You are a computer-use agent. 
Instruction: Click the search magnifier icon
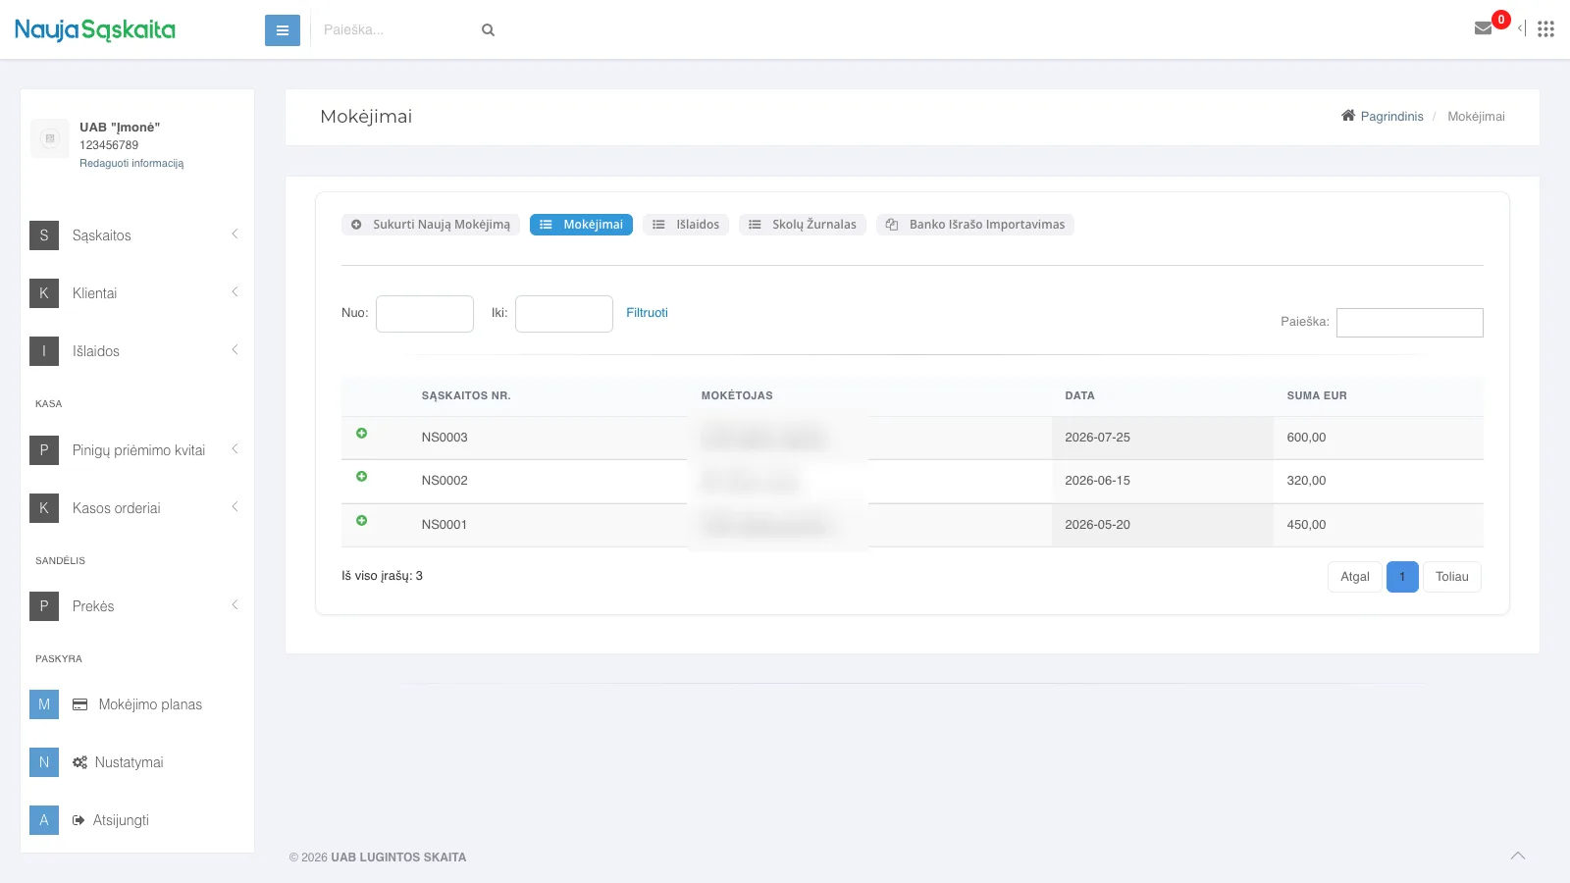488,30
